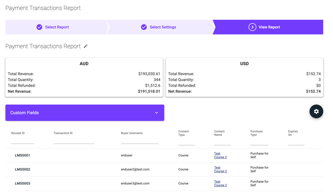Click the Receipt ID column header
Image resolution: width=333 pixels, height=193 pixels.
pos(18,133)
